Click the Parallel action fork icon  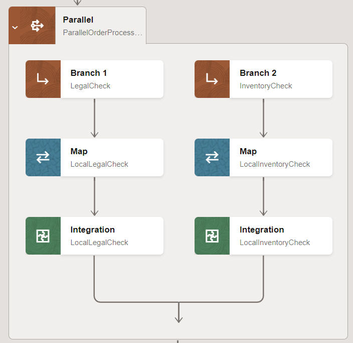tap(38, 26)
